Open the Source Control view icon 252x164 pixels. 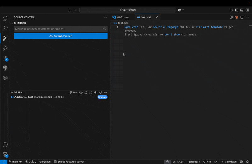pyautogui.click(x=5, y=38)
